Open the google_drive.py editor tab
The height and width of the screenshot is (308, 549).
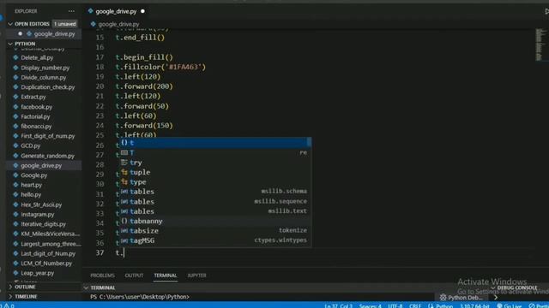[x=116, y=11]
